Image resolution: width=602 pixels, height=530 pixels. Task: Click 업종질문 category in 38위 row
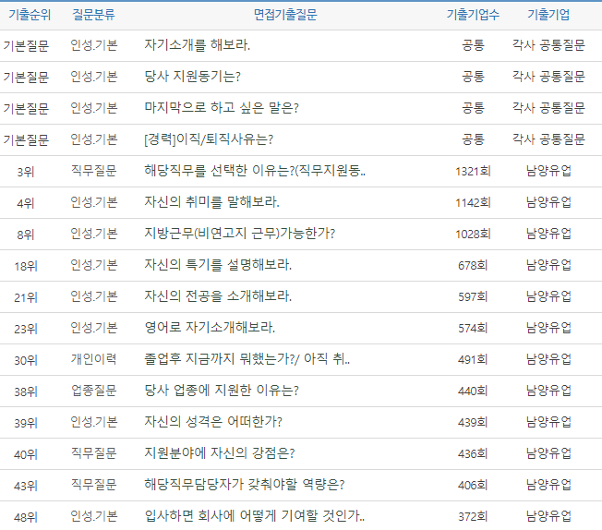tap(93, 391)
